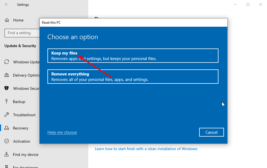This screenshot has width=267, height=168.
Task: Select the Troubleshoot wrench icon
Action: [x=7, y=115]
